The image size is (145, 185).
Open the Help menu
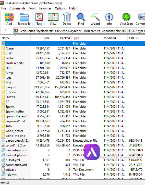[72, 8]
